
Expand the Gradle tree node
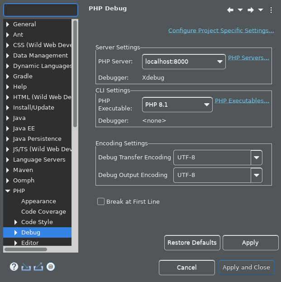click(x=8, y=76)
